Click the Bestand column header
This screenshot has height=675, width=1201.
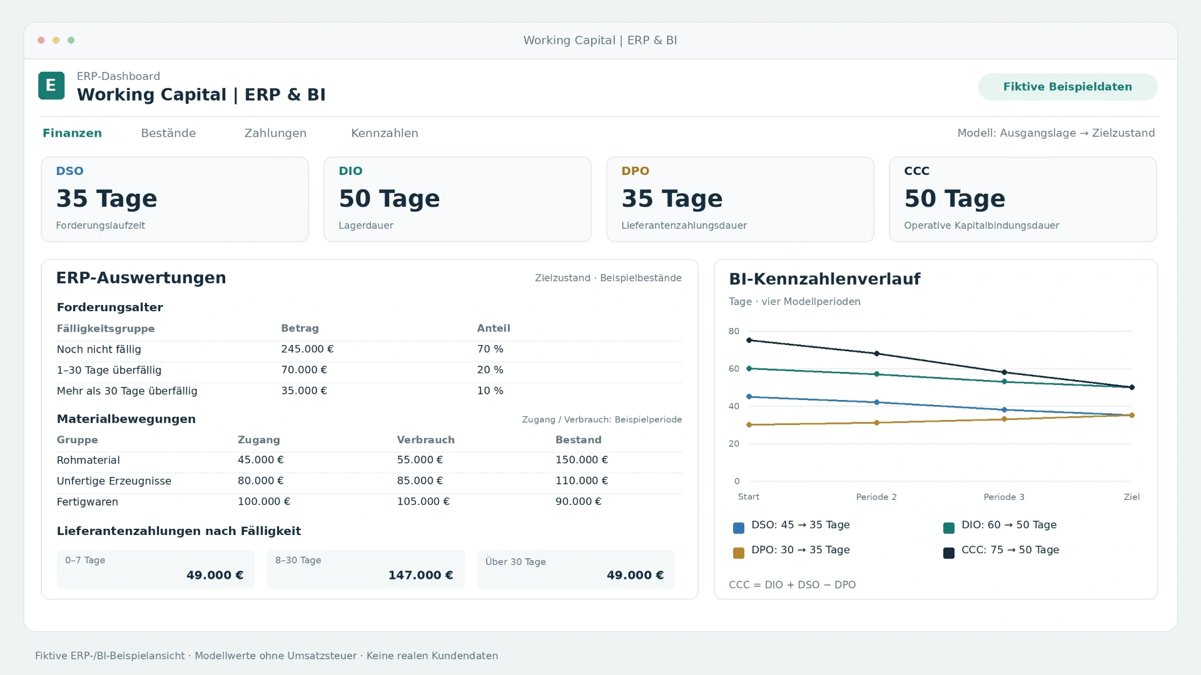[x=579, y=440]
